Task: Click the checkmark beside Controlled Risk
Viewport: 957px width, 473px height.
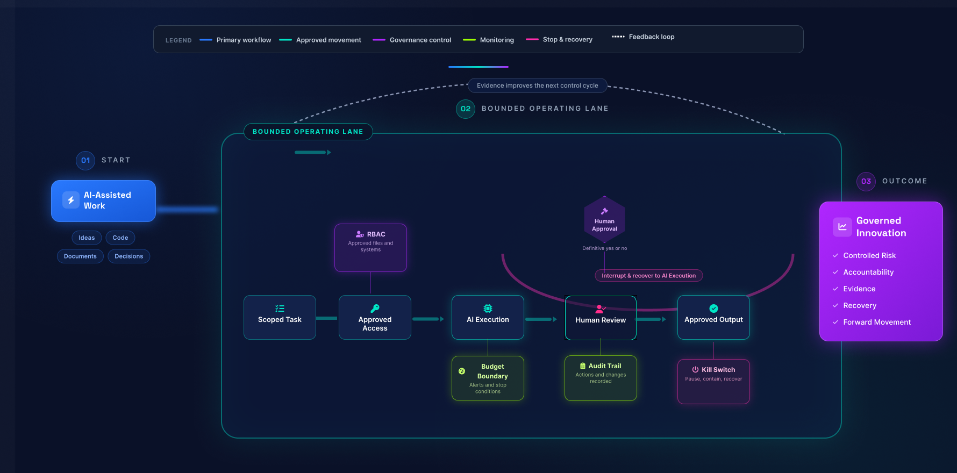Action: pos(835,256)
